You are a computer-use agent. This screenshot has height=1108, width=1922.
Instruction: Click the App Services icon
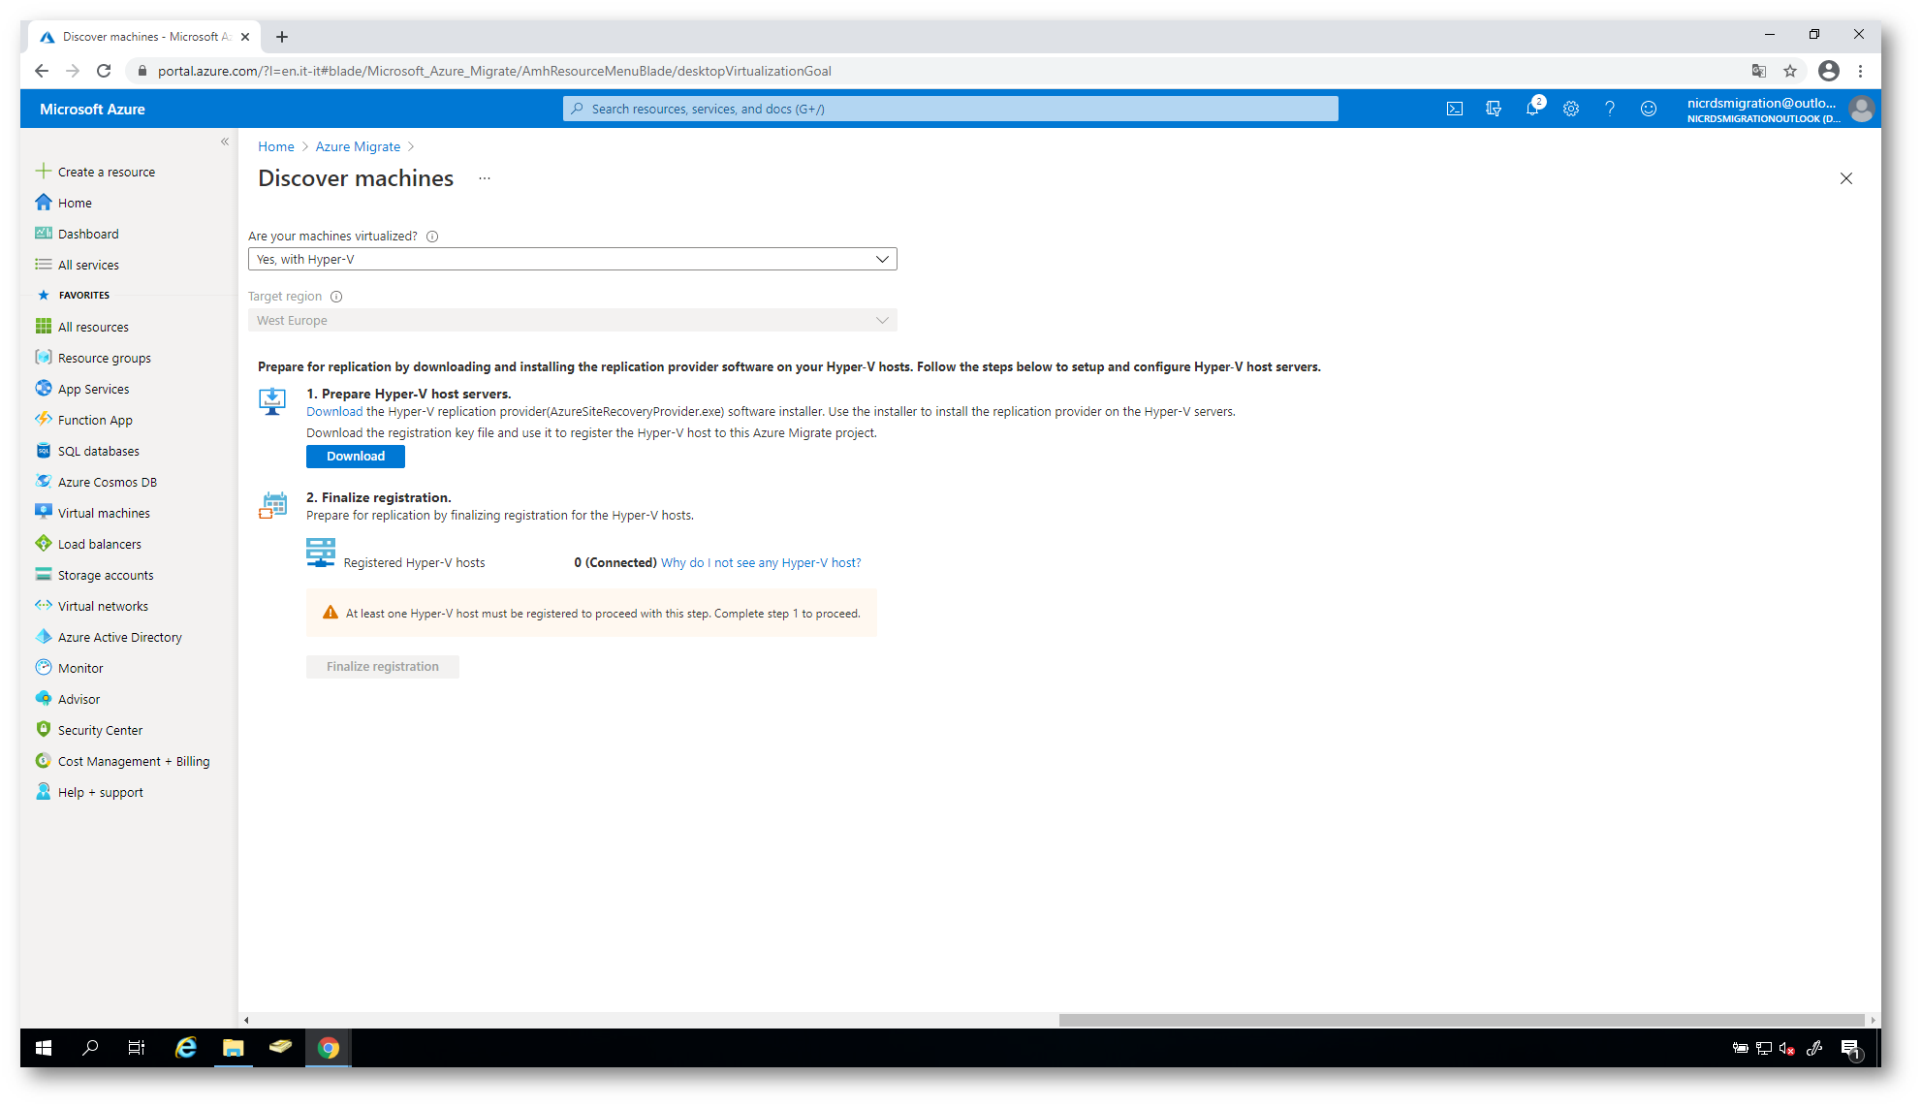pos(44,389)
